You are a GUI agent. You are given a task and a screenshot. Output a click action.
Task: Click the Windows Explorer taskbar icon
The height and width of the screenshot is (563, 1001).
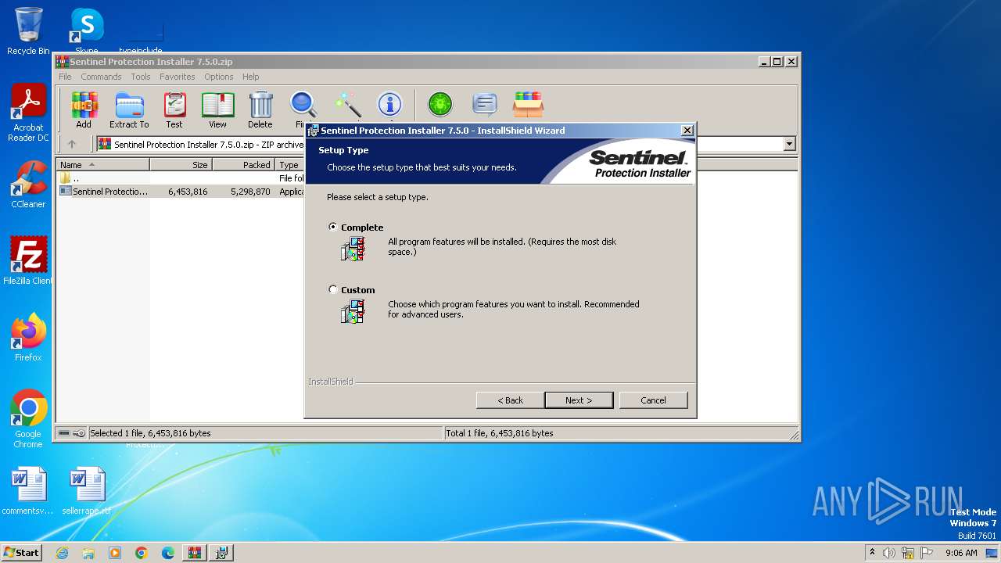click(88, 553)
